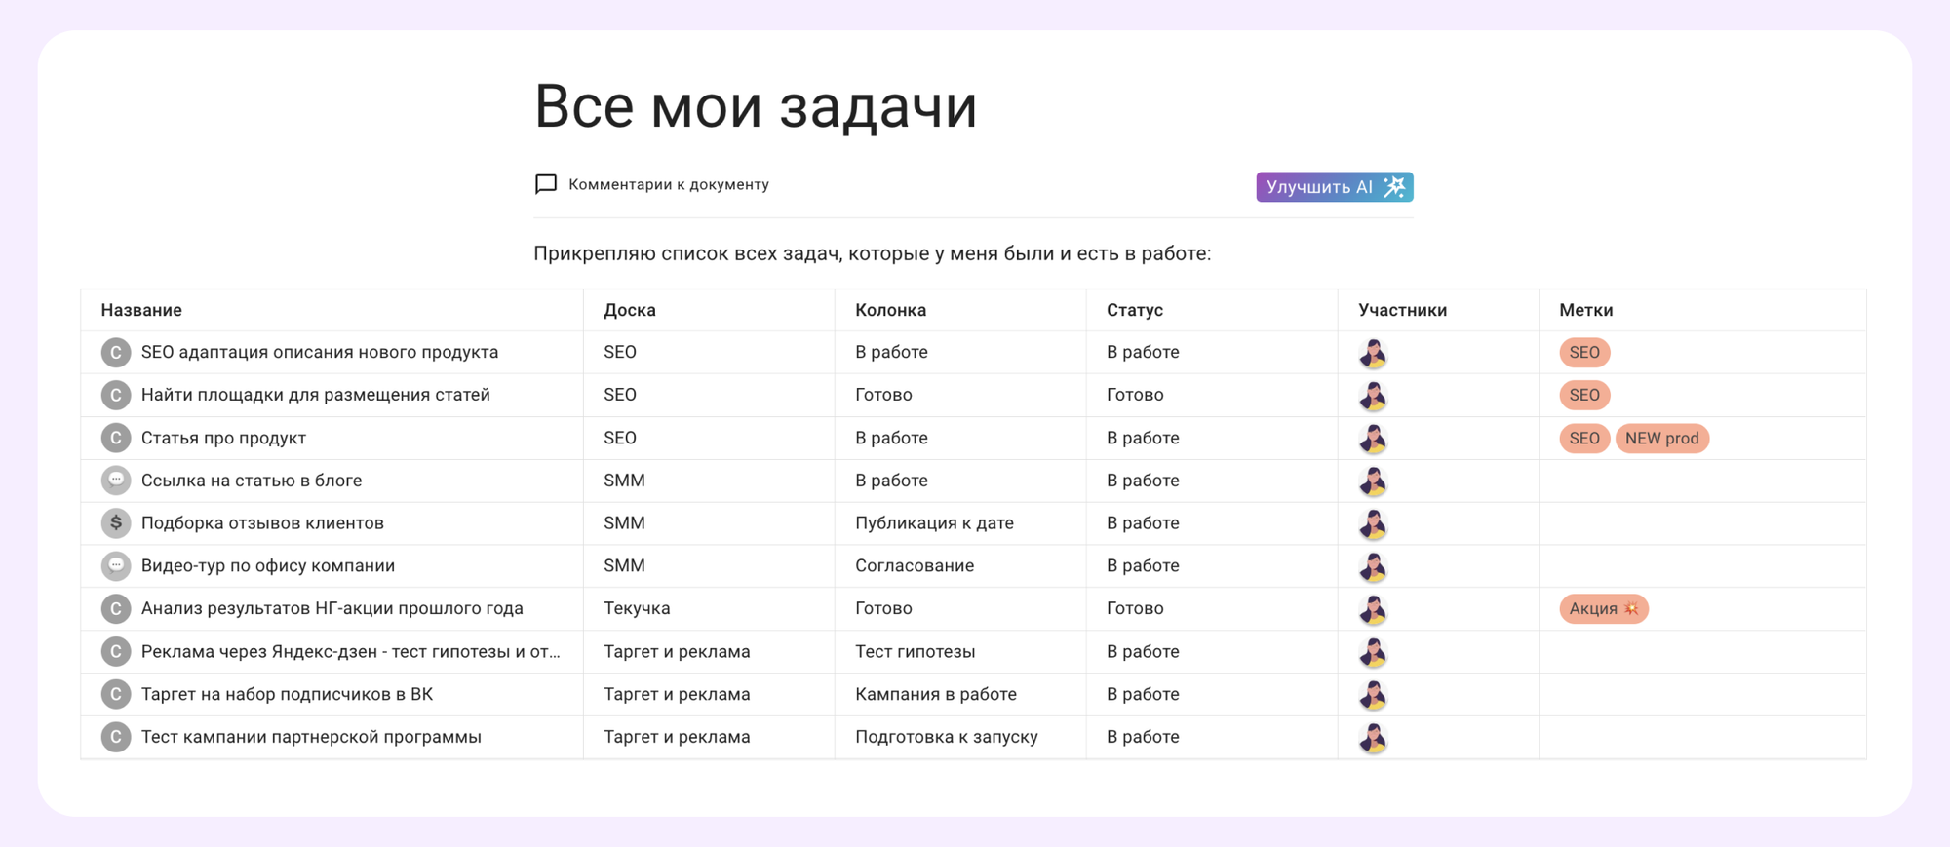1950x847 pixels.
Task: Click dollar icon of Подборка отзывов клиентов
Action: pyautogui.click(x=116, y=523)
